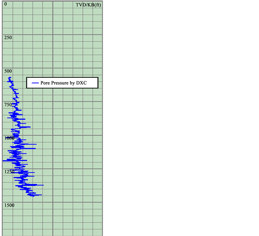
Task: Click the 250 depth label
Action: click(8, 38)
